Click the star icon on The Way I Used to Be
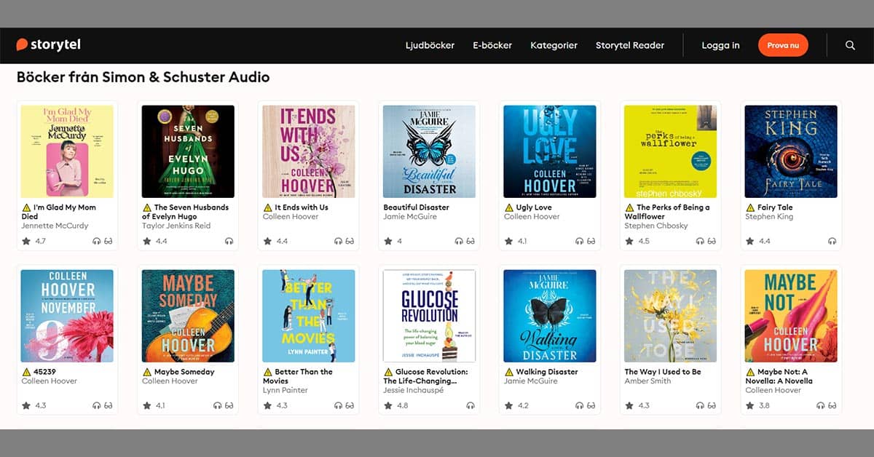This screenshot has width=874, height=457. [x=629, y=405]
